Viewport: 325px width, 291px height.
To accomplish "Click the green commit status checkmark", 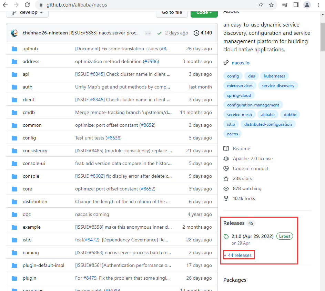I will [159, 33].
